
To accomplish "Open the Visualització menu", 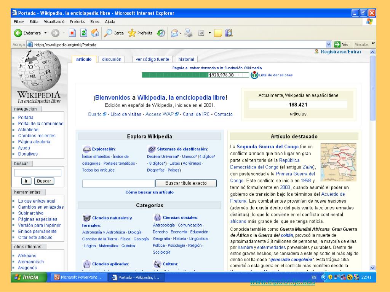I will (x=54, y=22).
